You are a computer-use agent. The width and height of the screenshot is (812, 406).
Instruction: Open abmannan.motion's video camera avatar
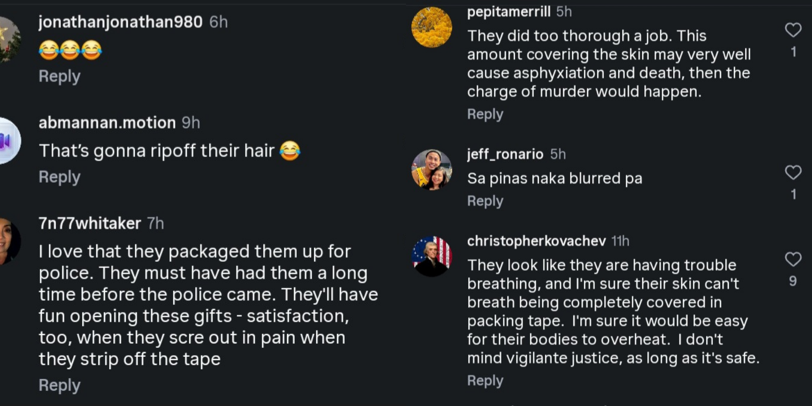pyautogui.click(x=8, y=140)
